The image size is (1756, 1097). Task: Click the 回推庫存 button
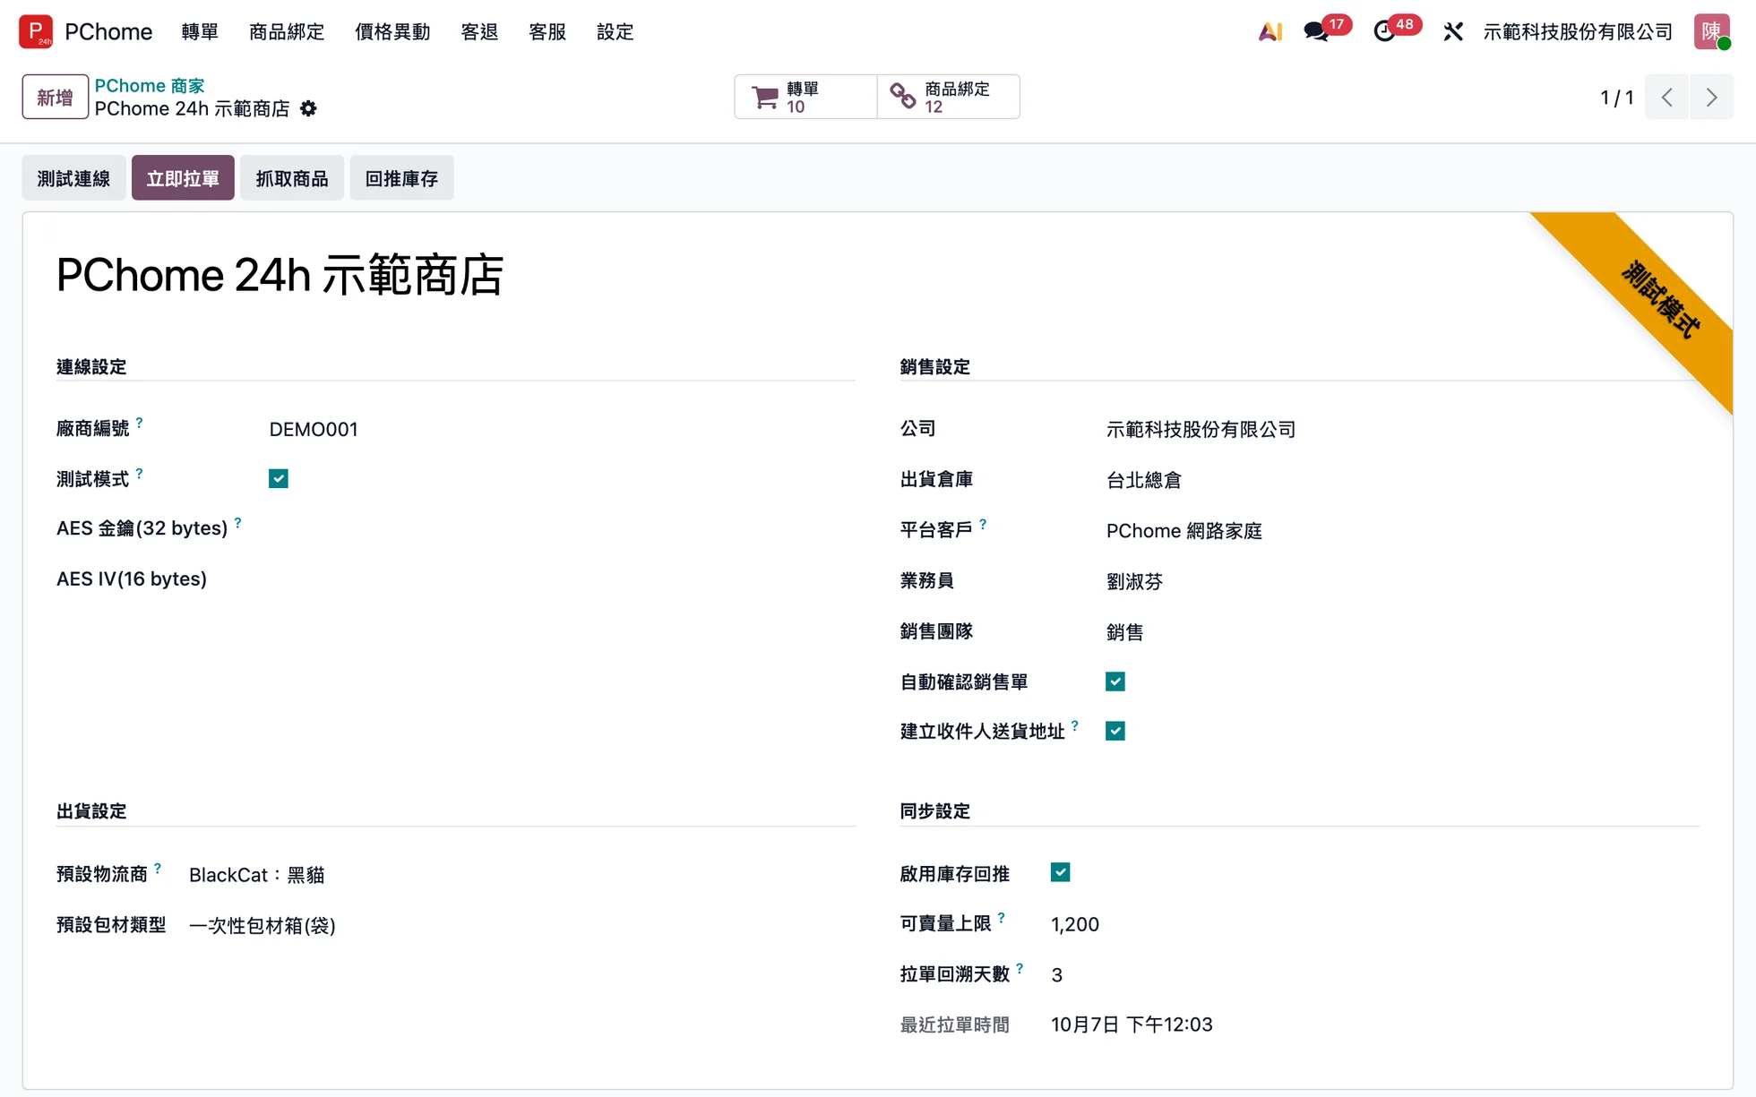point(401,178)
